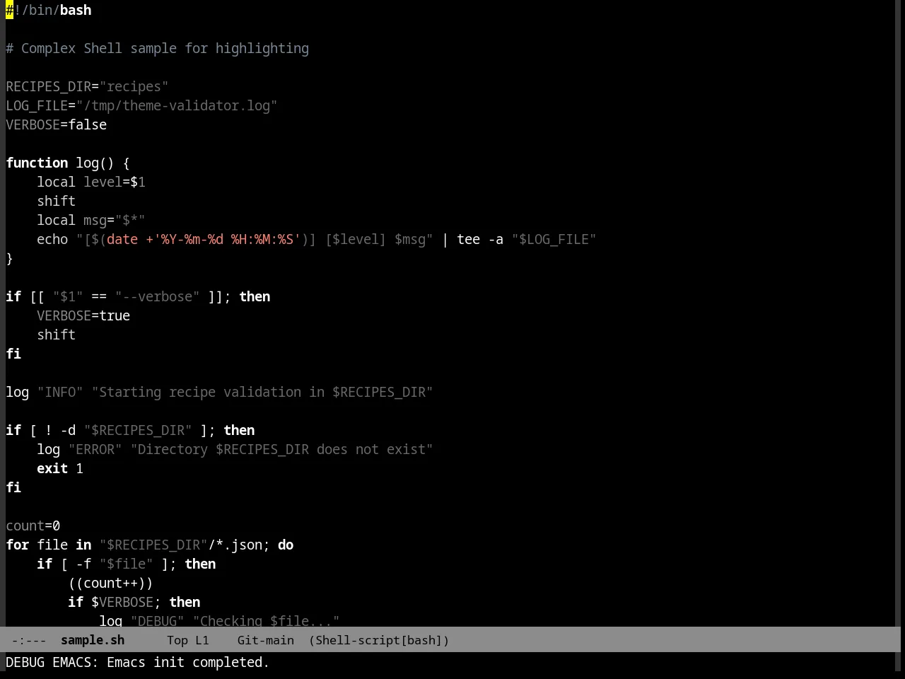905x679 pixels.
Task: Click the 'if [ -f "$file" ]; then' line
Action: point(127,564)
